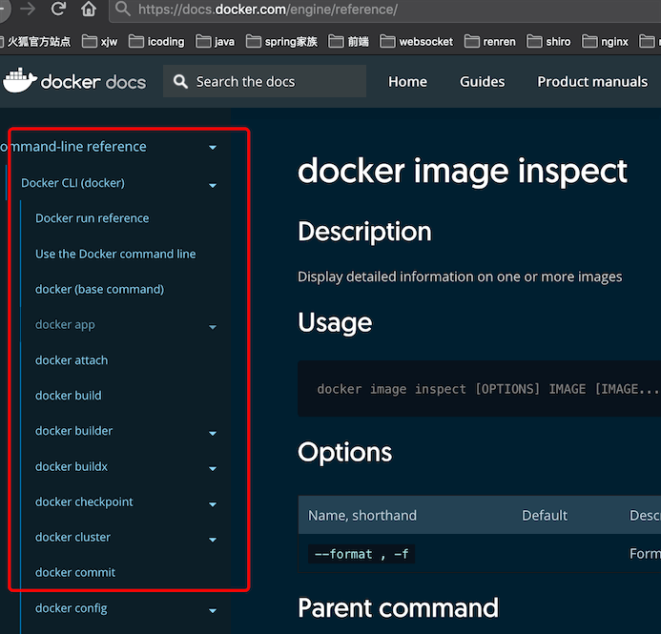Screen dimensions: 661x634
Task: Click the Usage heading
Action: pos(335,322)
